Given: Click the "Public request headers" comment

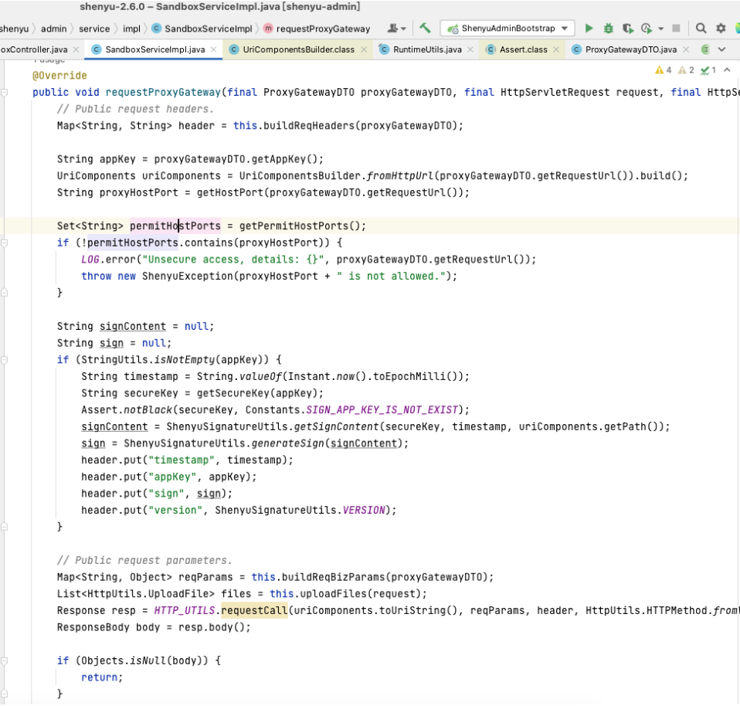Looking at the screenshot, I should click(135, 109).
